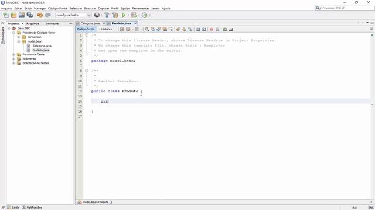Screen dimensions: 375x210
Task: Click the Debug Project icon
Action: pos(134,15)
